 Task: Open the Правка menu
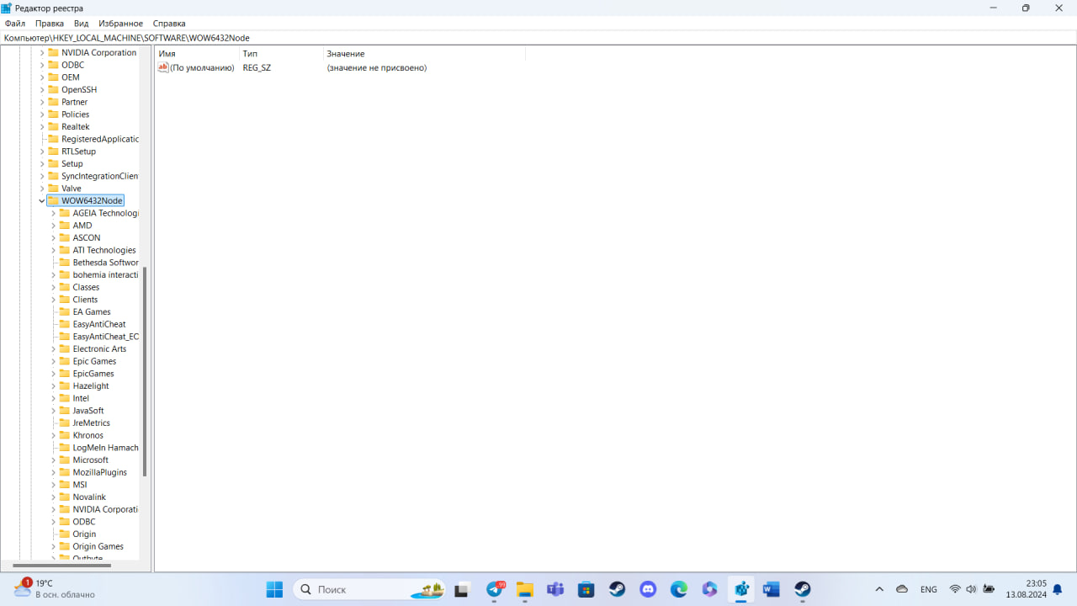tap(50, 24)
